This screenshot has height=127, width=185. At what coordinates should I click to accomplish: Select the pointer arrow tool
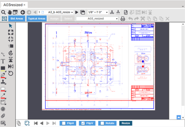point(10,26)
